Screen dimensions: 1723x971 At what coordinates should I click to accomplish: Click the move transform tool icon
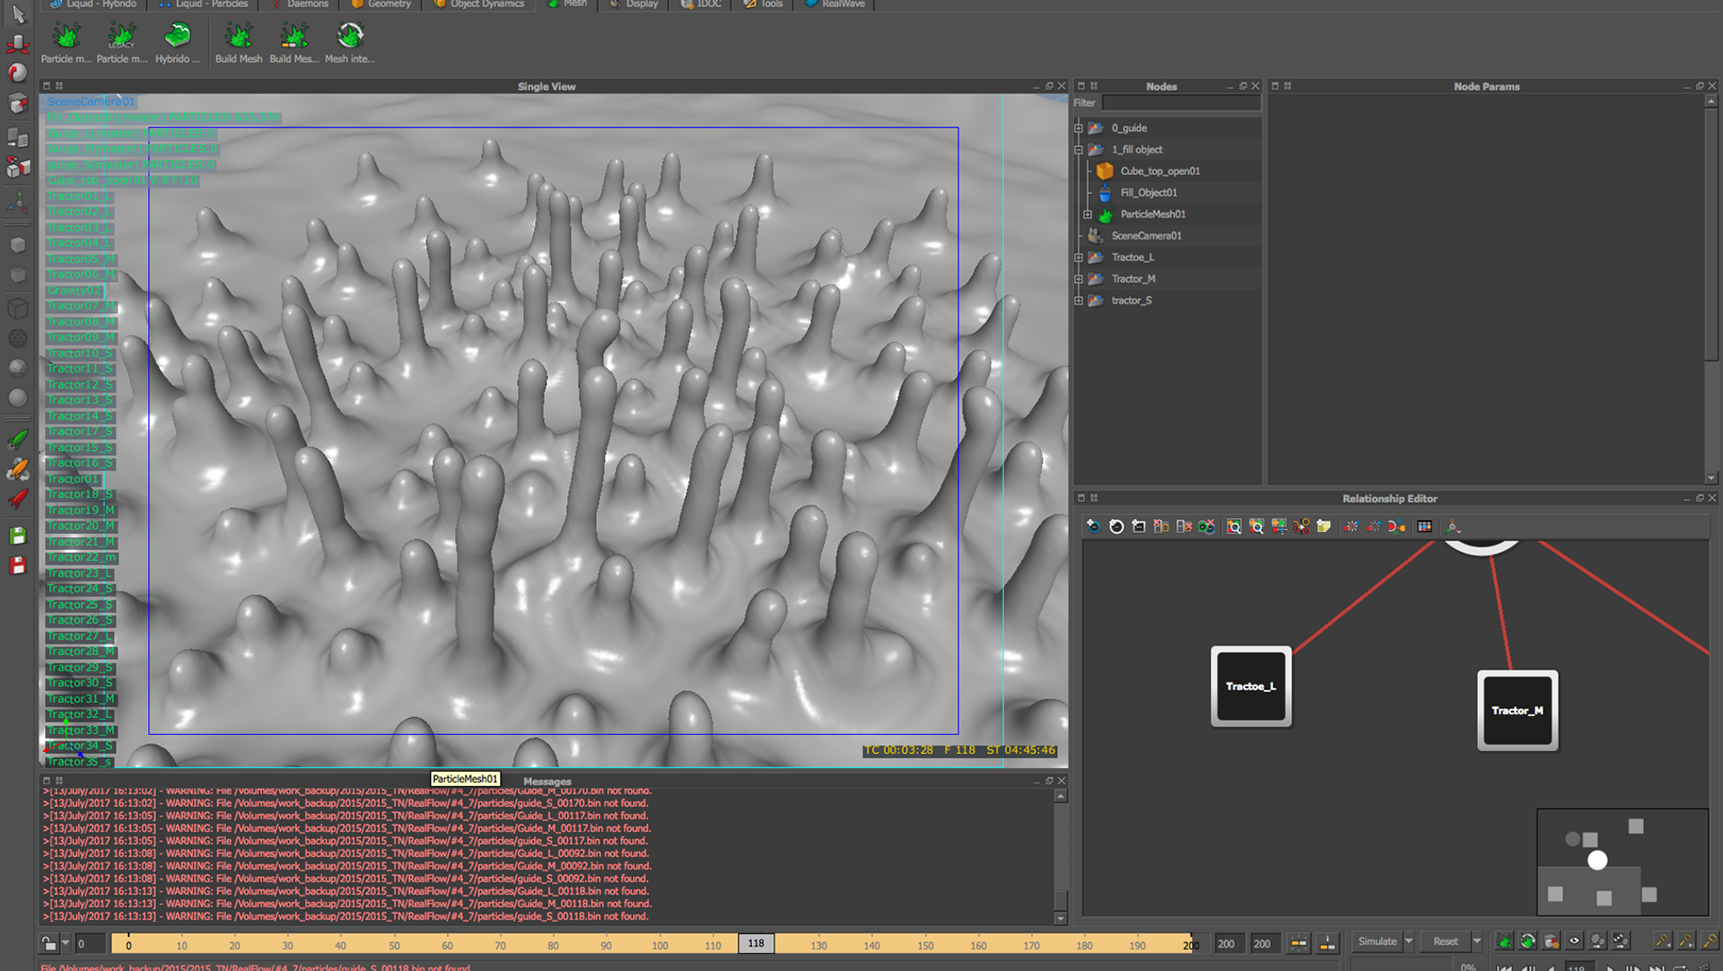(18, 44)
